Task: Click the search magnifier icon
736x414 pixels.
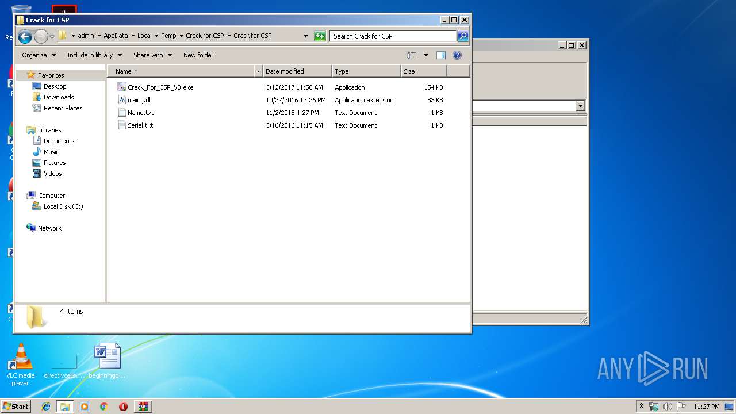Action: [463, 36]
